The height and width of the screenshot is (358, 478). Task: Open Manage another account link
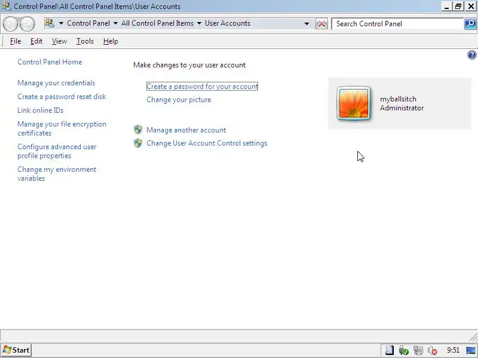pyautogui.click(x=186, y=130)
